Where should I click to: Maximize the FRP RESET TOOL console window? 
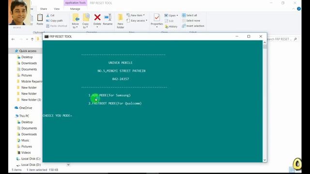(248, 37)
